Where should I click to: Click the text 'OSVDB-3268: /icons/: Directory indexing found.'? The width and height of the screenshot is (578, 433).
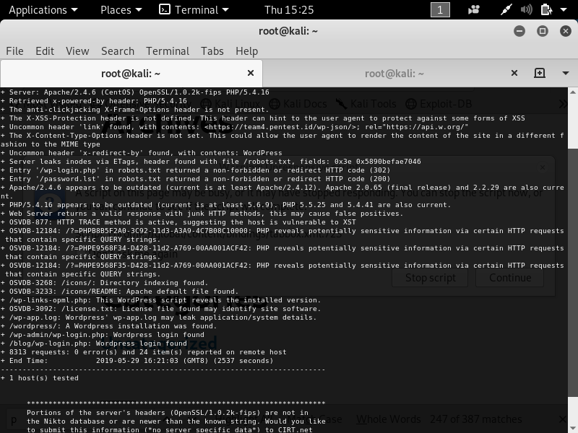click(109, 283)
